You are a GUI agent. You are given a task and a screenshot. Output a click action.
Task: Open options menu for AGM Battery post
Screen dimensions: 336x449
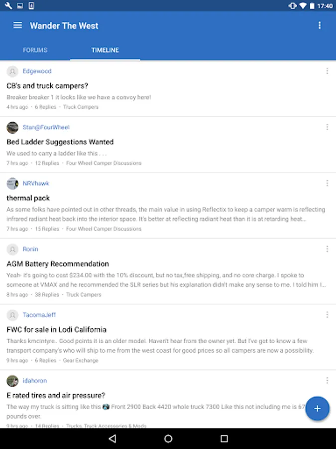327,249
